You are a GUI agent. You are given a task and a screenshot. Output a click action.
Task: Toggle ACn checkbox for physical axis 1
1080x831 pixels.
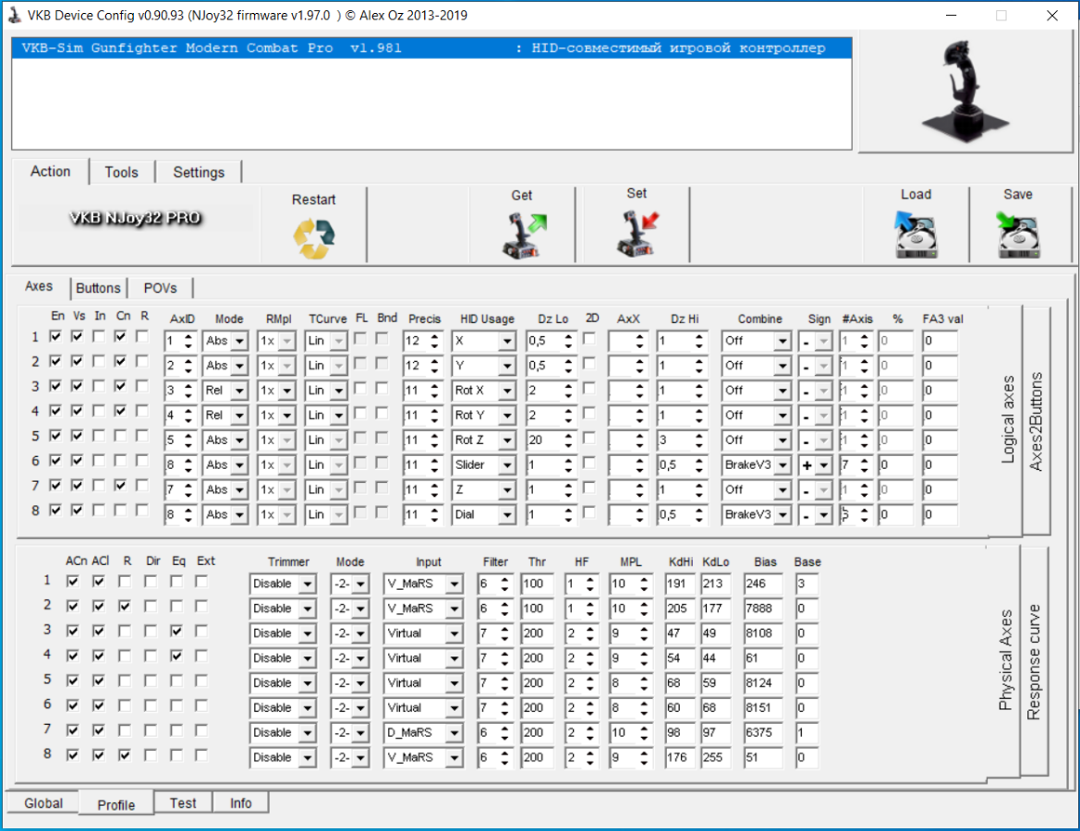(x=72, y=582)
